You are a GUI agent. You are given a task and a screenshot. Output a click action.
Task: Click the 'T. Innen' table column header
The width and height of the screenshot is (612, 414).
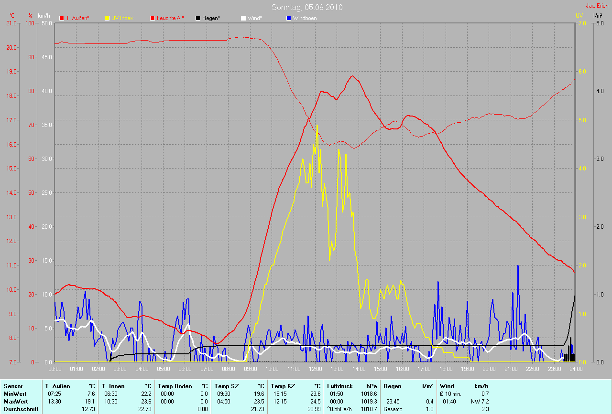click(x=113, y=386)
